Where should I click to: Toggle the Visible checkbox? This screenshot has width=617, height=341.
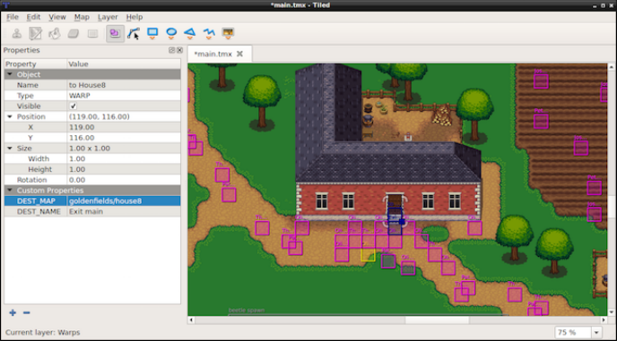(x=74, y=107)
